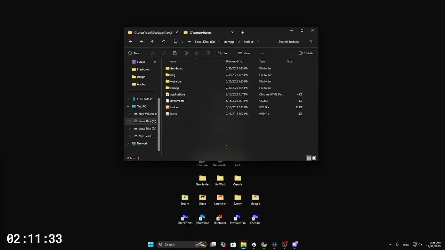Screen dimensions: 445x250
Task: Toggle the Details pane
Action: pos(306,53)
